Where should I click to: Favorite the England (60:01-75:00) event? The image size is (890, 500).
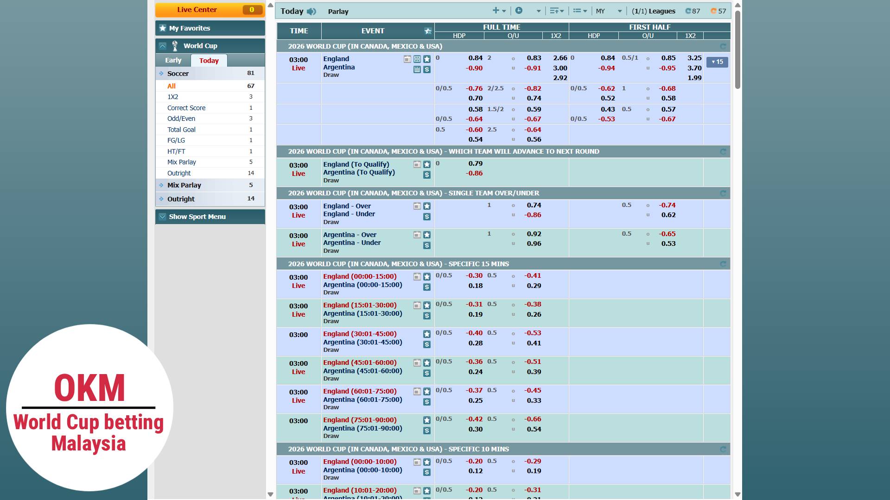point(427,391)
